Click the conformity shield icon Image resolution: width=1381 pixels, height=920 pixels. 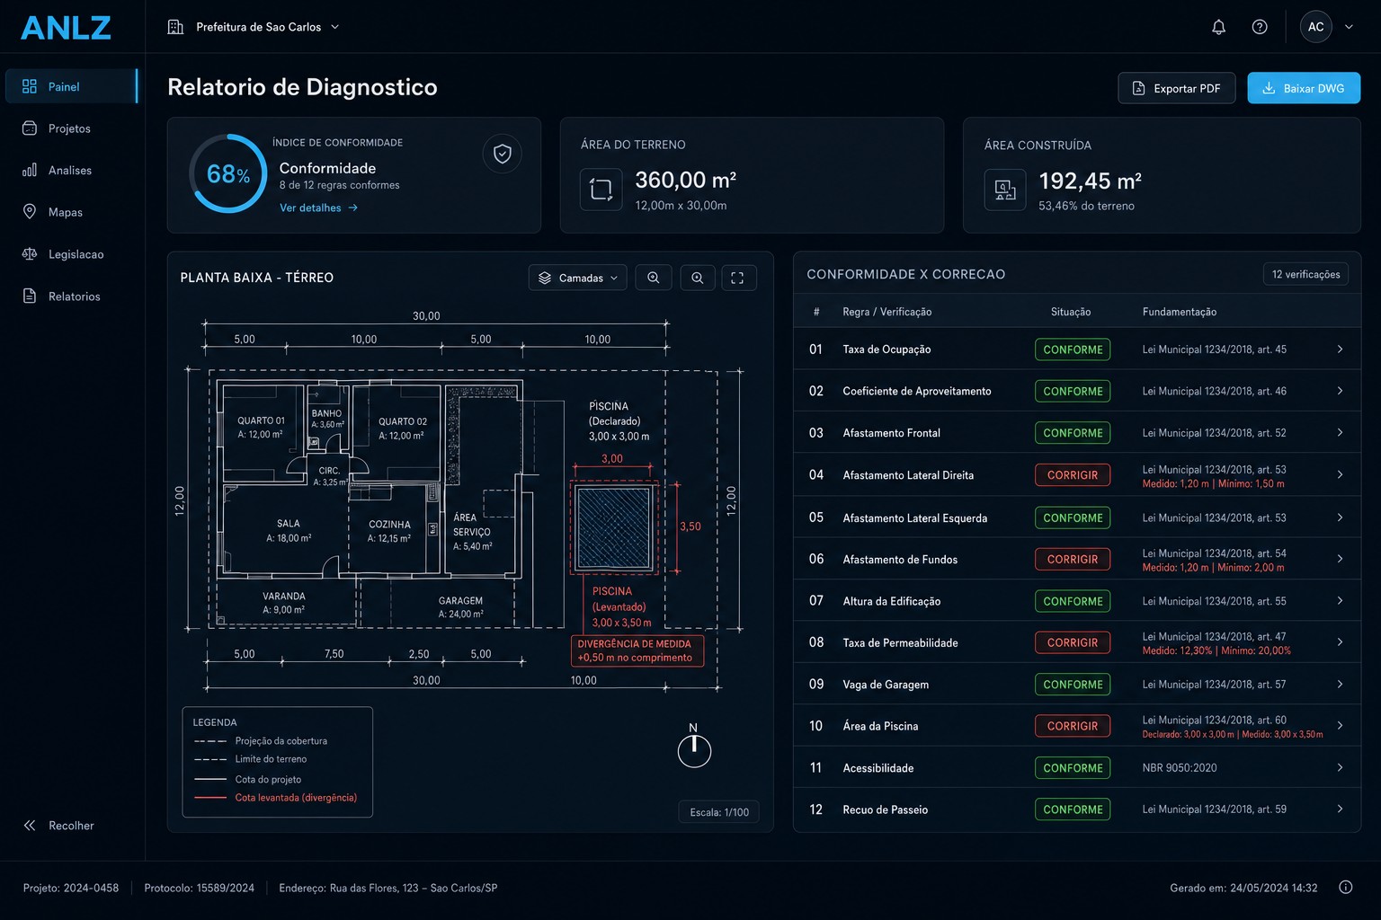click(503, 154)
